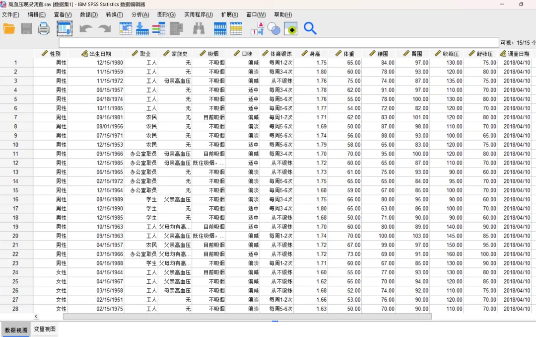Open the Recall recently used dialogs icon

64,29
